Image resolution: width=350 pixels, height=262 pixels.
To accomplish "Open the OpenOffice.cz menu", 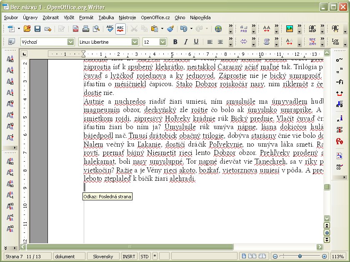I will click(155, 17).
